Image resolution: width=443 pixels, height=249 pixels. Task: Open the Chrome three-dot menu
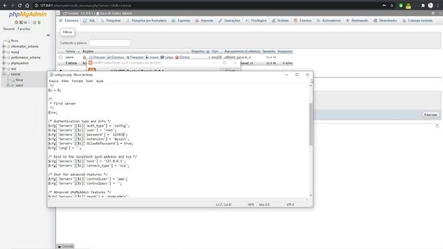click(438, 6)
